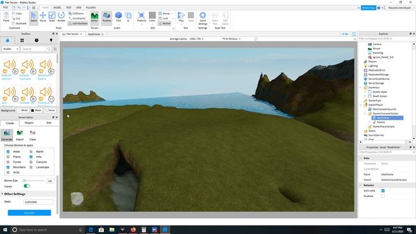Open the Toolbox Recent clock icon
This screenshot has width=416, height=234.
[x=36, y=40]
